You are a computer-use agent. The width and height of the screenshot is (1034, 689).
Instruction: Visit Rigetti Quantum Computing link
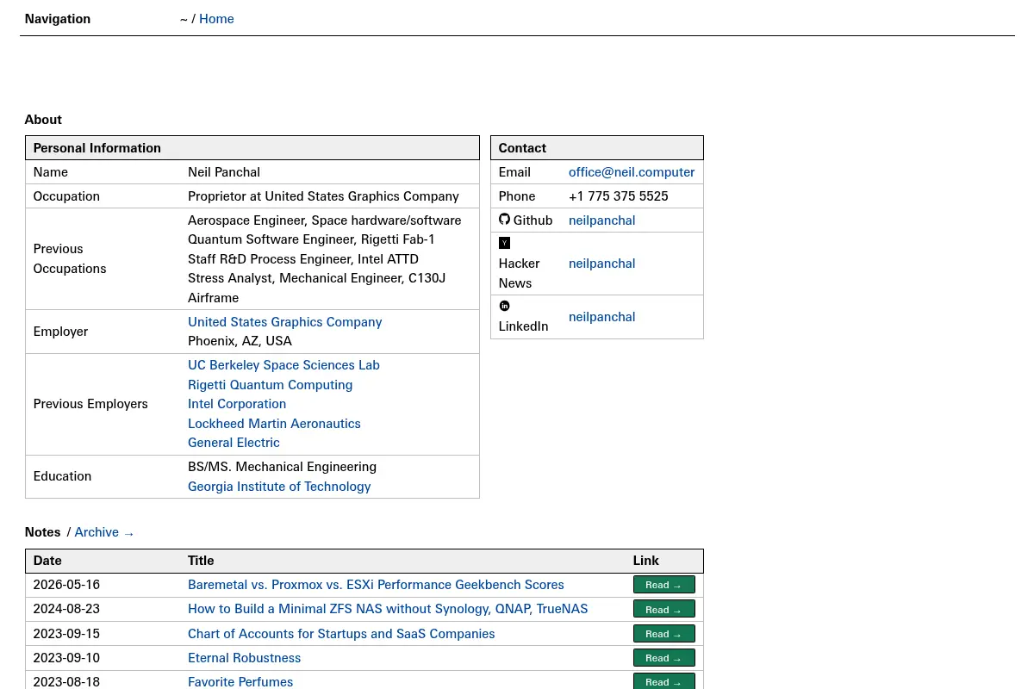(x=270, y=385)
